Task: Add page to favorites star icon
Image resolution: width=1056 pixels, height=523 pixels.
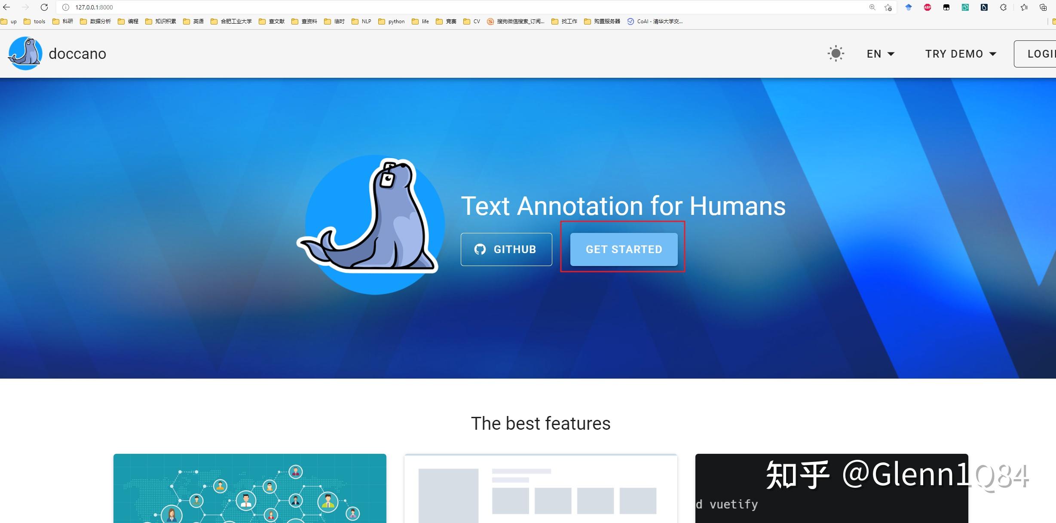Action: pos(888,7)
